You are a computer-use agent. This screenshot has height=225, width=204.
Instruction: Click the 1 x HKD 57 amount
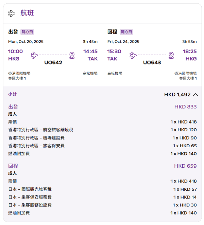[x=185, y=189]
